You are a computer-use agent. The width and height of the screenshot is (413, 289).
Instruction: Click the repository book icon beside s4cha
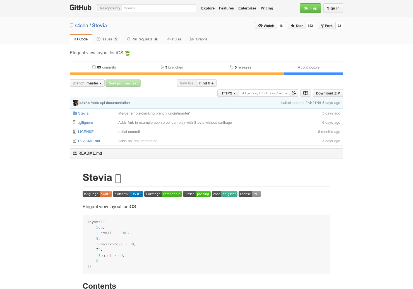click(x=71, y=26)
